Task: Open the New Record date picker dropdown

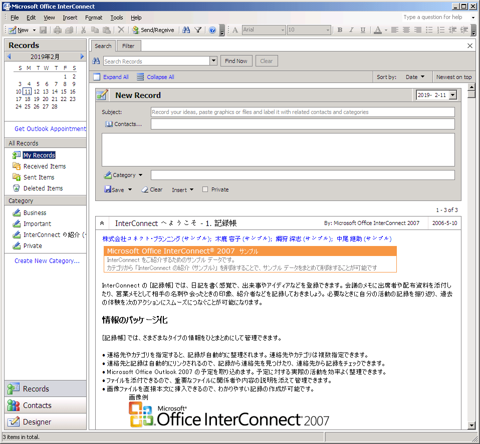Action: [453, 95]
